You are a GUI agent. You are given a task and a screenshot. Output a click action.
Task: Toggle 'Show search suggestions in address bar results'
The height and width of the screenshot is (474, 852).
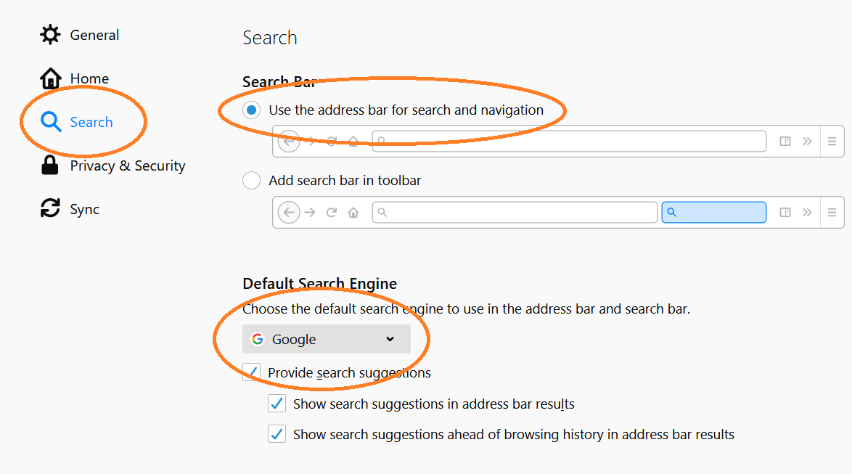(x=277, y=404)
